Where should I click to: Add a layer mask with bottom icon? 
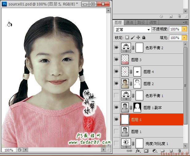146,151
